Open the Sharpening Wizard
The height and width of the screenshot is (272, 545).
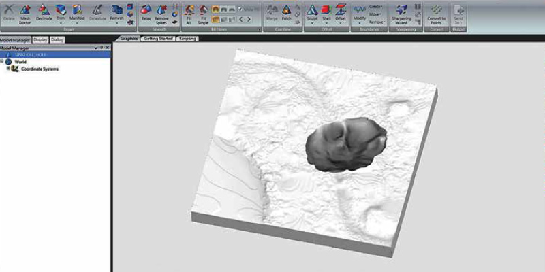click(x=401, y=14)
